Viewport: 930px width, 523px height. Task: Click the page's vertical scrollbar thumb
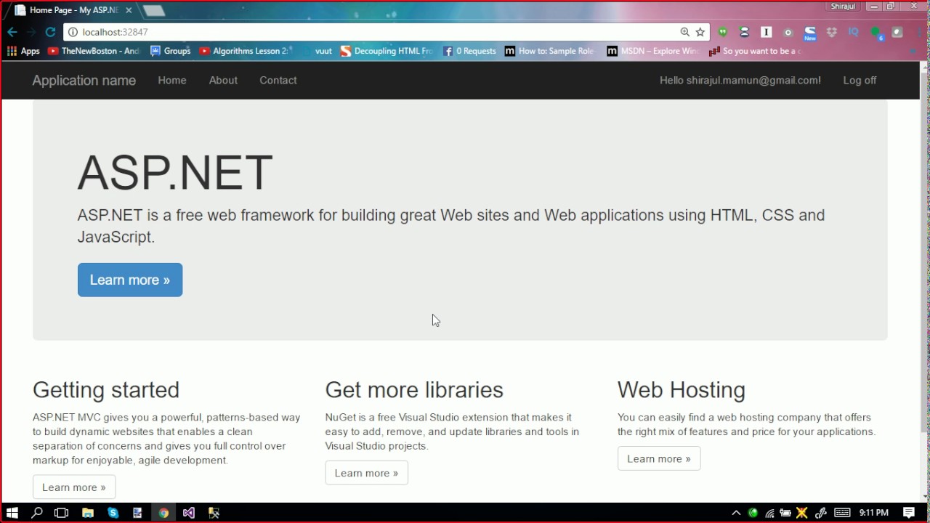click(x=925, y=252)
